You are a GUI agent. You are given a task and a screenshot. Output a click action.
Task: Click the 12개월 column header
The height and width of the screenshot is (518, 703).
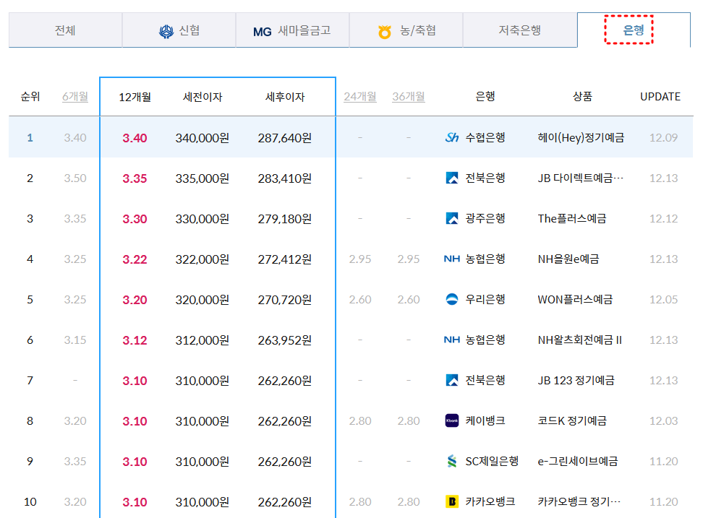(135, 97)
